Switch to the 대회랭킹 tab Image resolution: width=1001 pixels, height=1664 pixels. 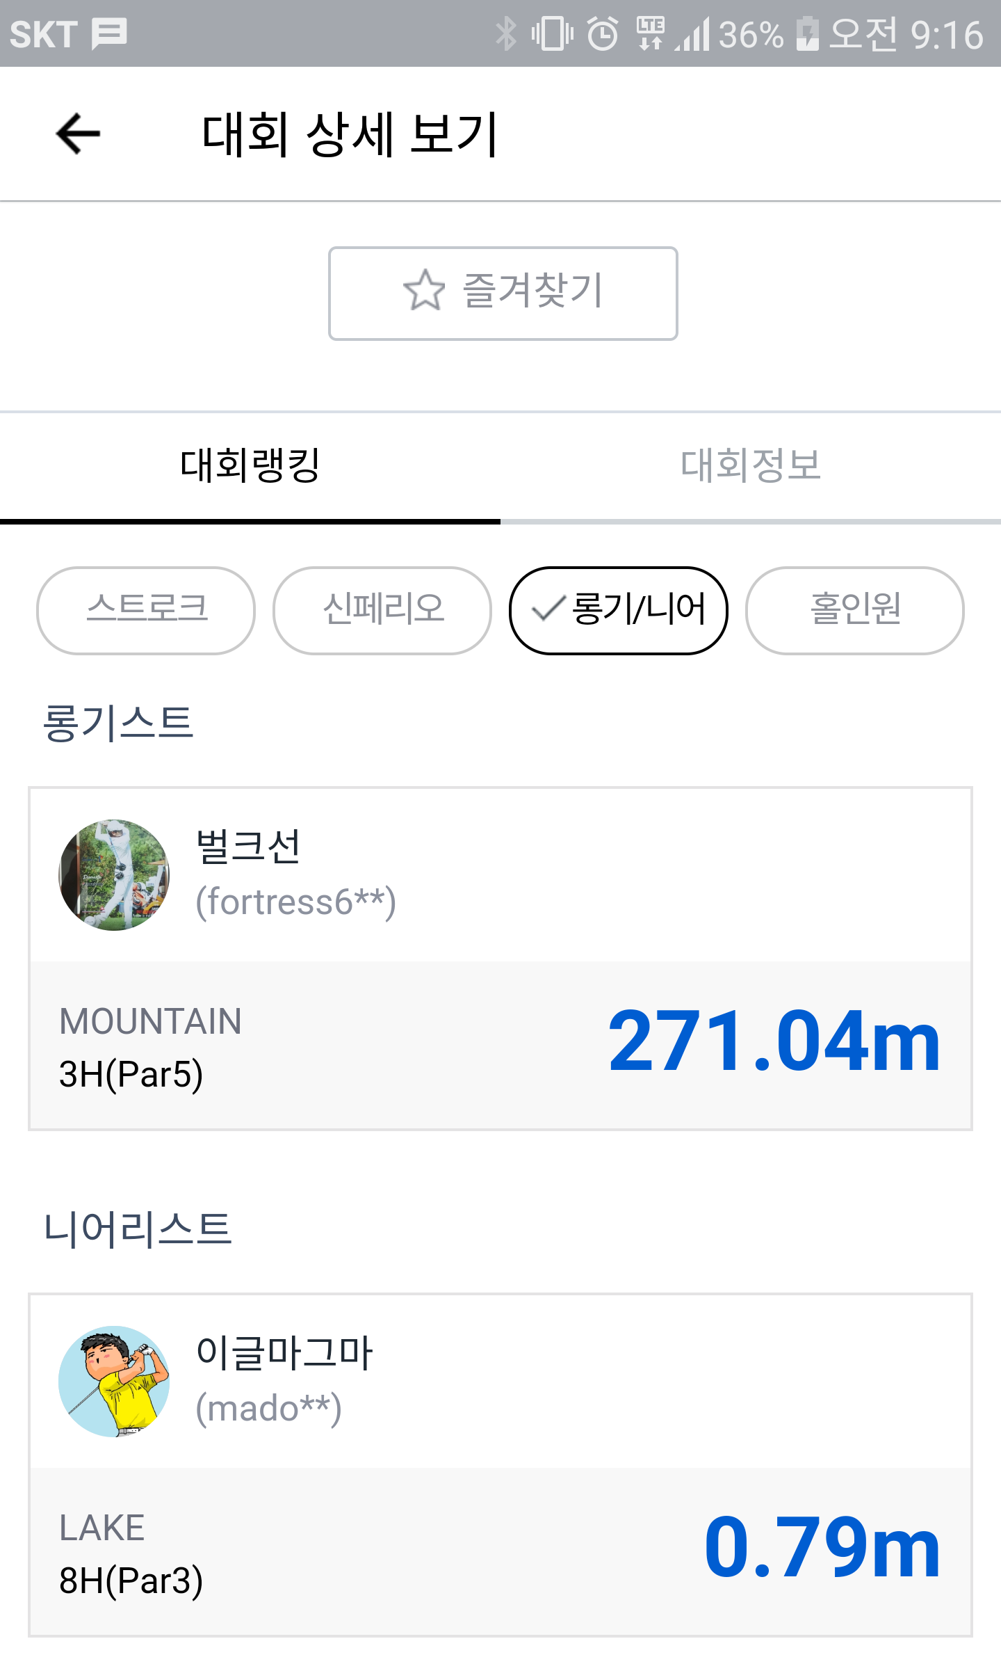click(250, 465)
